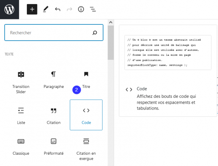
Task: Undo the last change
Action: [58, 9]
